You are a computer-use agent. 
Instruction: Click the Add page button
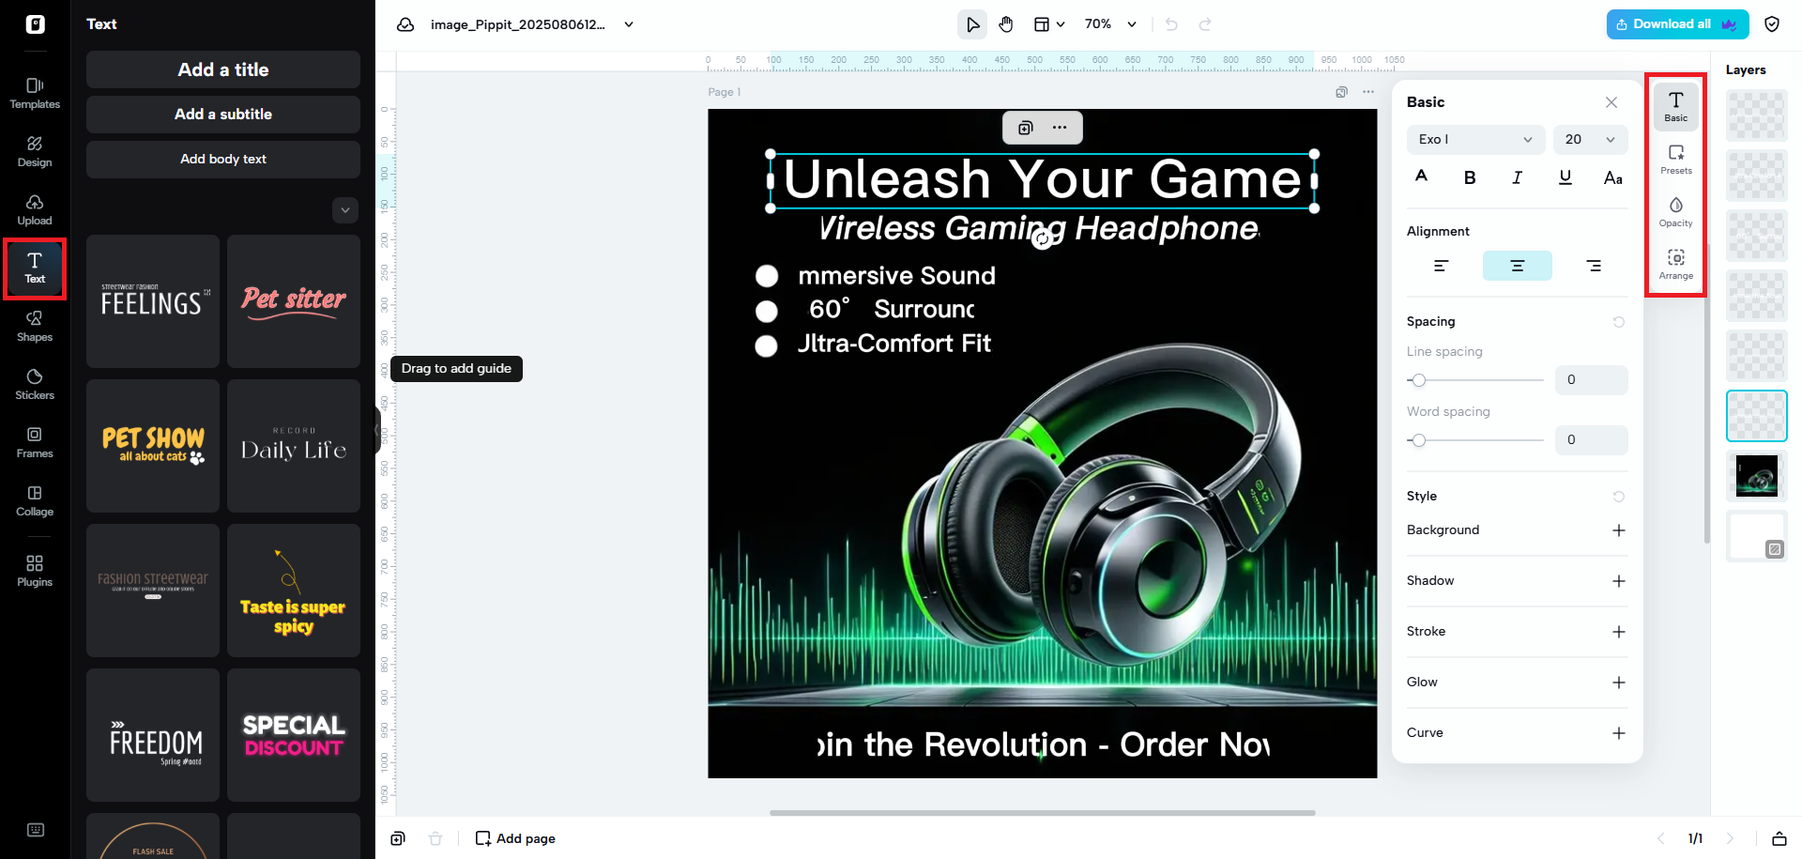(x=515, y=838)
